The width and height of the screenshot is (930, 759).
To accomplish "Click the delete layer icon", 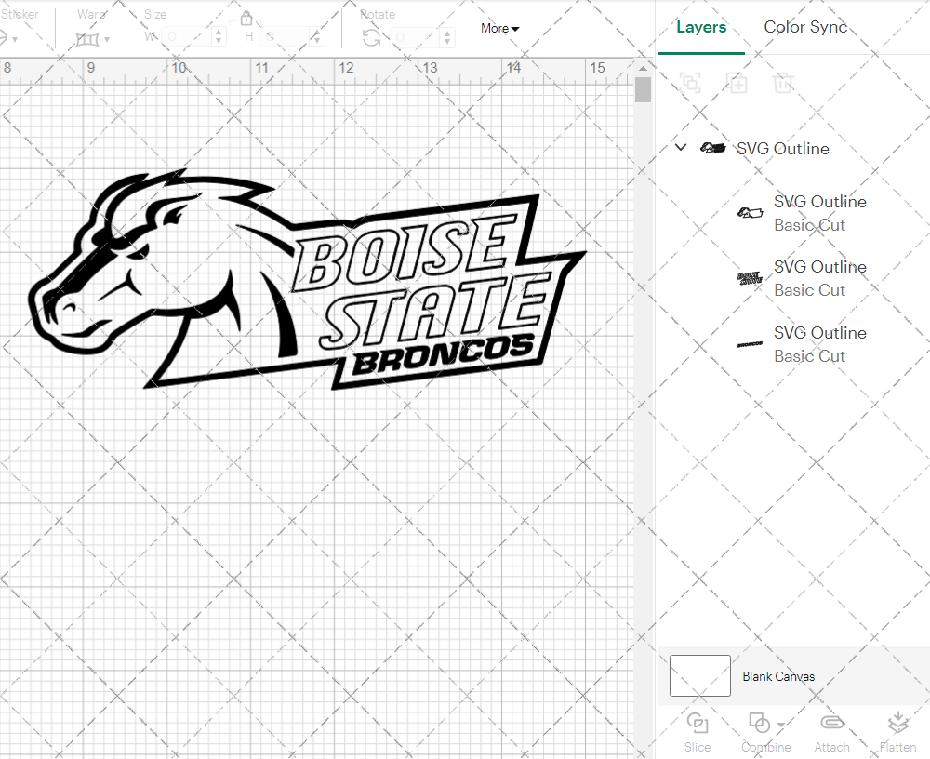I will 784,83.
